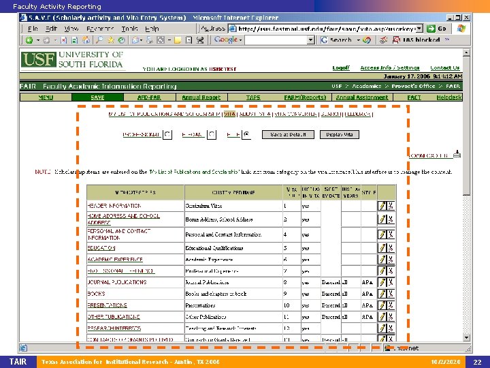Edit the Journal Publications row pencil icon
The width and height of the screenshot is (490, 368).
[x=382, y=282]
